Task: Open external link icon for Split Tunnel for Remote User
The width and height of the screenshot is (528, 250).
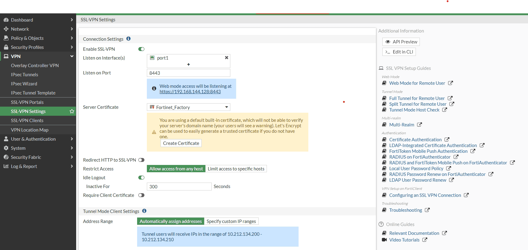Action: [x=452, y=104]
